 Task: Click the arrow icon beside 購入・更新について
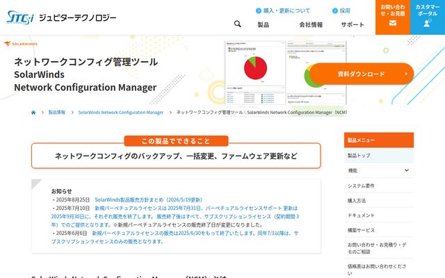coord(258,11)
